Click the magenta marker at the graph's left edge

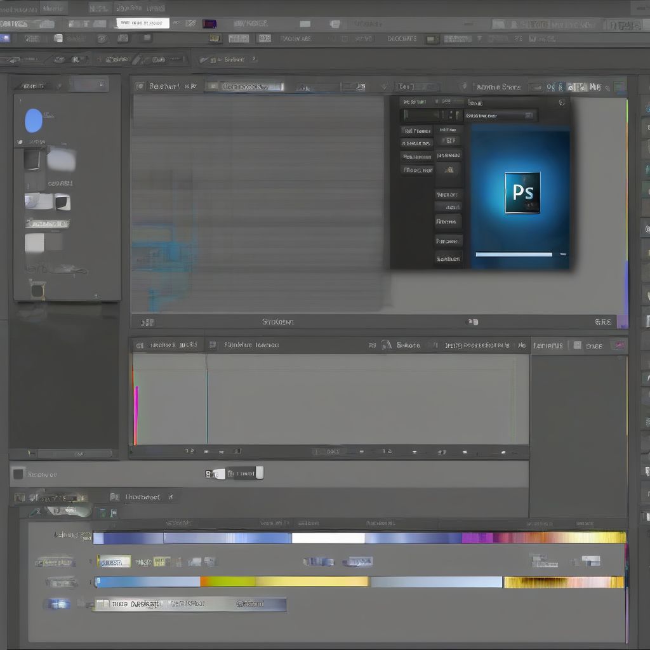[x=136, y=415]
